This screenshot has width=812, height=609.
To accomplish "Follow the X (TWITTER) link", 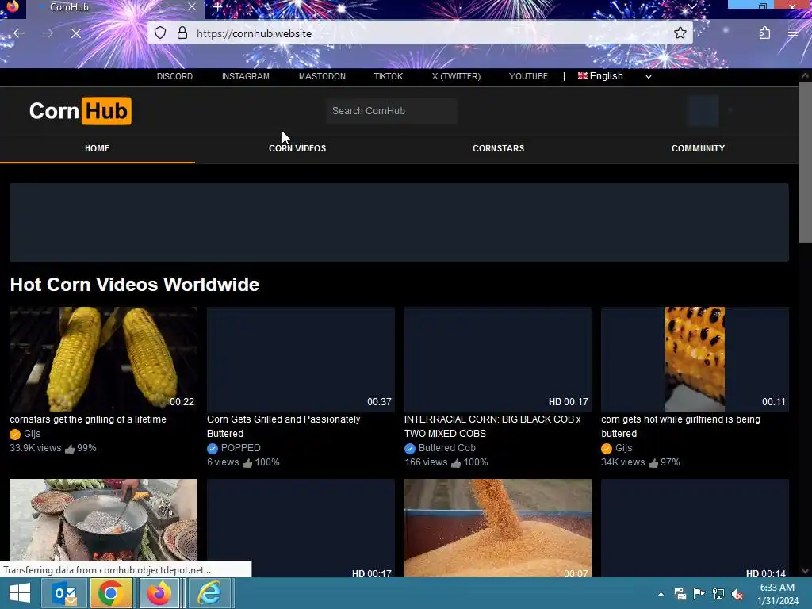I will pyautogui.click(x=456, y=76).
